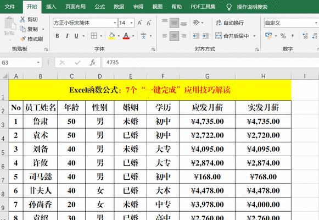This screenshot has height=220, width=319.
Task: Select the Format Painter (格式刷) tool
Action: [31, 38]
